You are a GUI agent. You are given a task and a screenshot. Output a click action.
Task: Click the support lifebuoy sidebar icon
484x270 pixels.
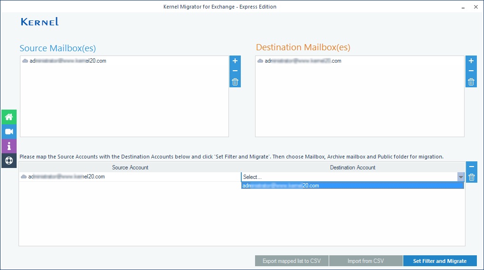pyautogui.click(x=9, y=160)
